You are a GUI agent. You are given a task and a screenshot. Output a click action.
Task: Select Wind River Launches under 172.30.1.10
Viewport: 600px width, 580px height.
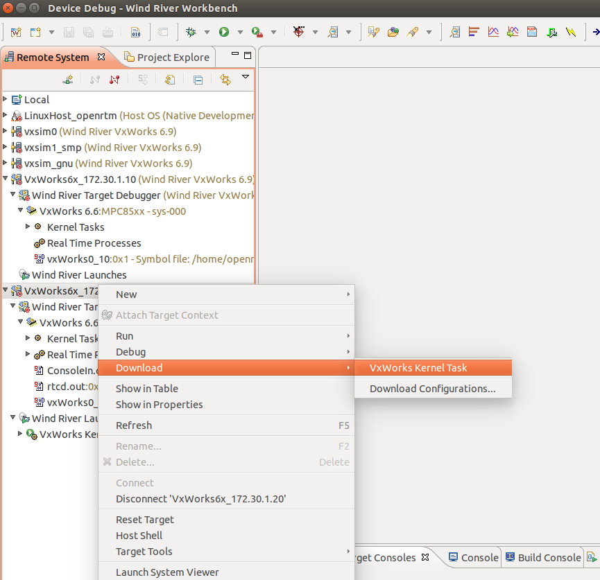click(79, 275)
